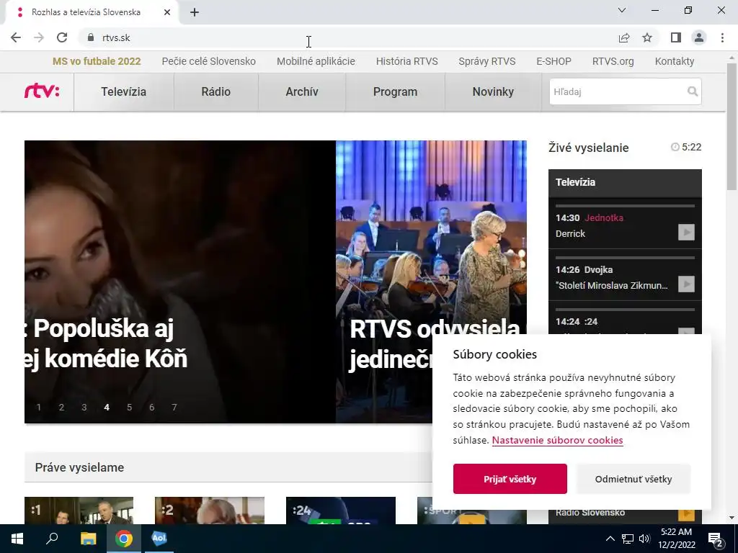Open File Explorer from taskbar
The width and height of the screenshot is (738, 553).
click(x=88, y=539)
